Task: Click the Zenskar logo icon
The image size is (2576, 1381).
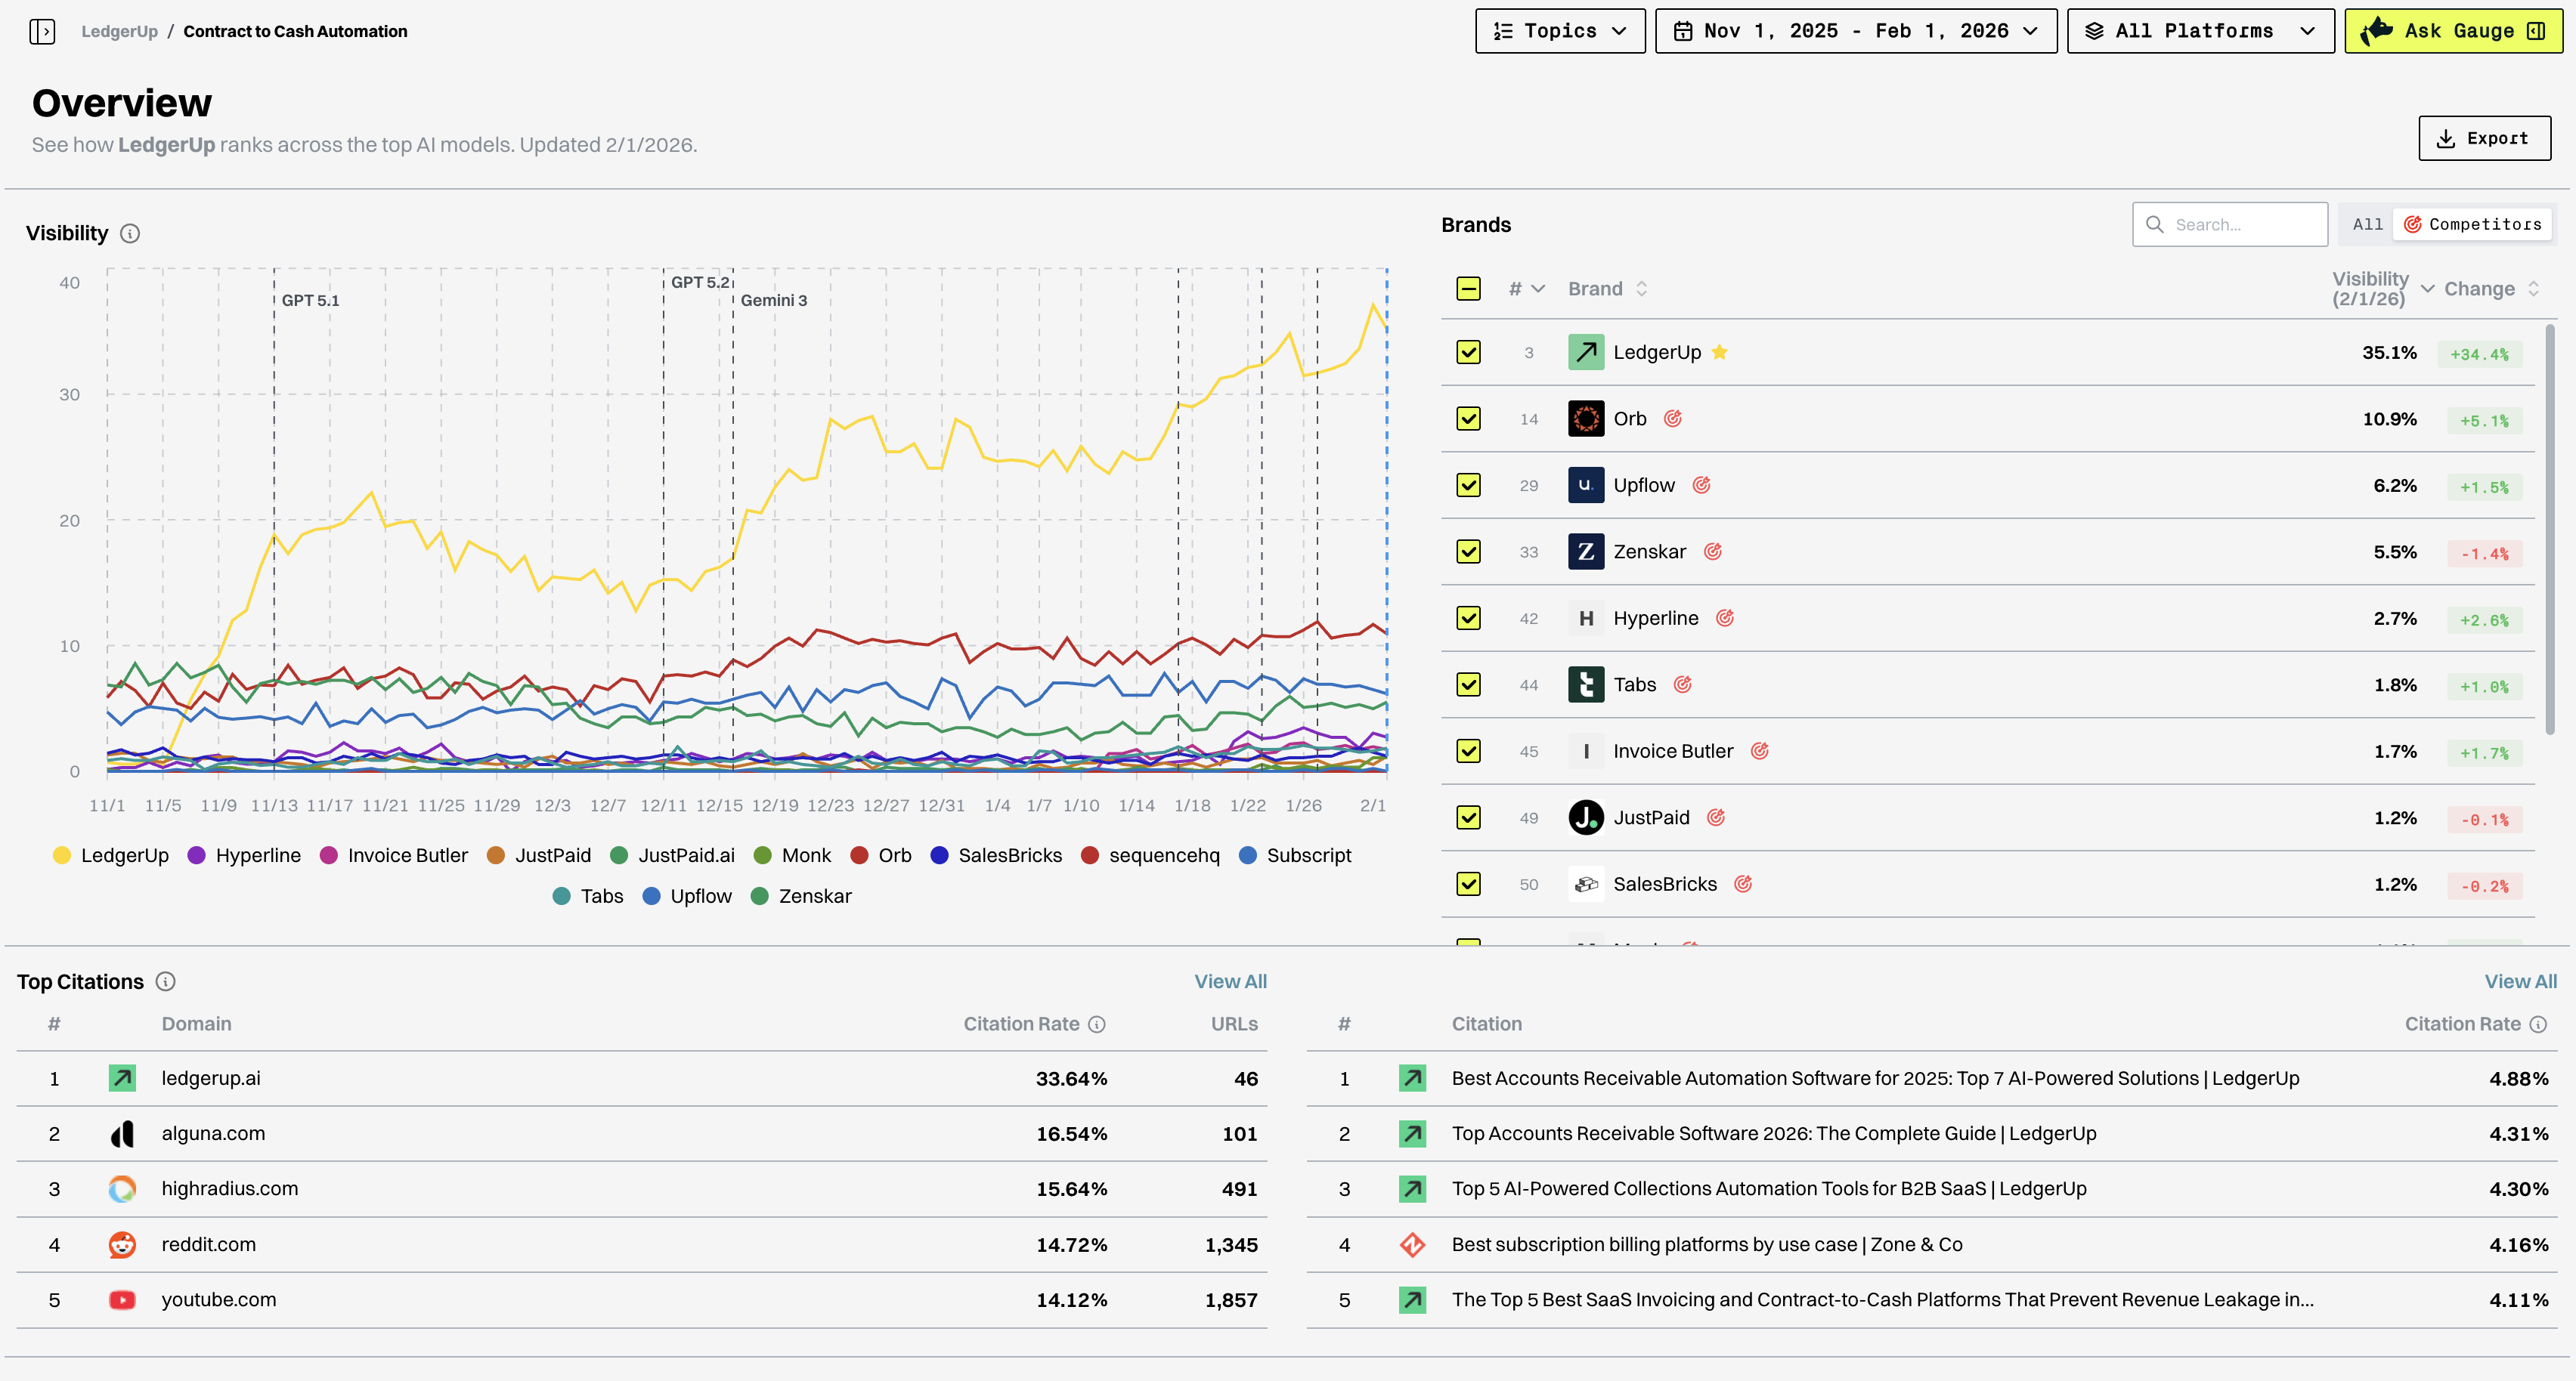Action: [x=1585, y=551]
